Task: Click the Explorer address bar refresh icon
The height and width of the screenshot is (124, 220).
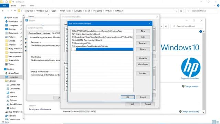Action: tap(181, 11)
